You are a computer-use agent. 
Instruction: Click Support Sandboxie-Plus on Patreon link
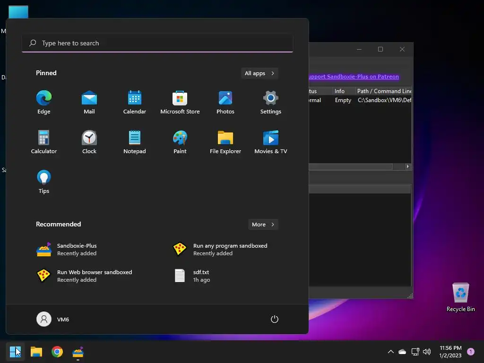pyautogui.click(x=354, y=77)
